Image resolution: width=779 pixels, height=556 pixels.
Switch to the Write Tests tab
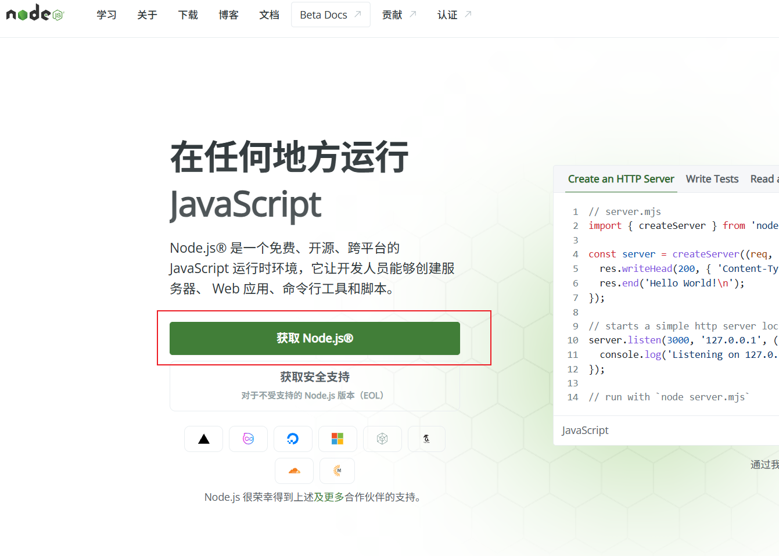coord(712,179)
